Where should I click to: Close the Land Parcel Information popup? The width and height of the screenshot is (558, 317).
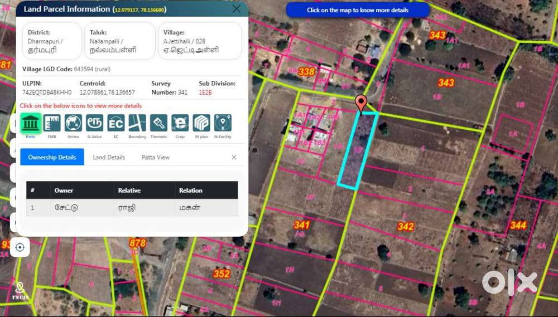tap(237, 9)
